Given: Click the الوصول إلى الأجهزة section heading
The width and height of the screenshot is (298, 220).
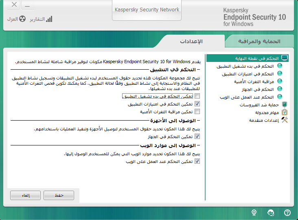Looking at the screenshot, I should (173, 121).
